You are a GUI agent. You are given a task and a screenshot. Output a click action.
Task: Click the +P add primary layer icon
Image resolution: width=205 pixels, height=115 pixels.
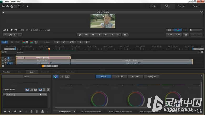click(5, 112)
